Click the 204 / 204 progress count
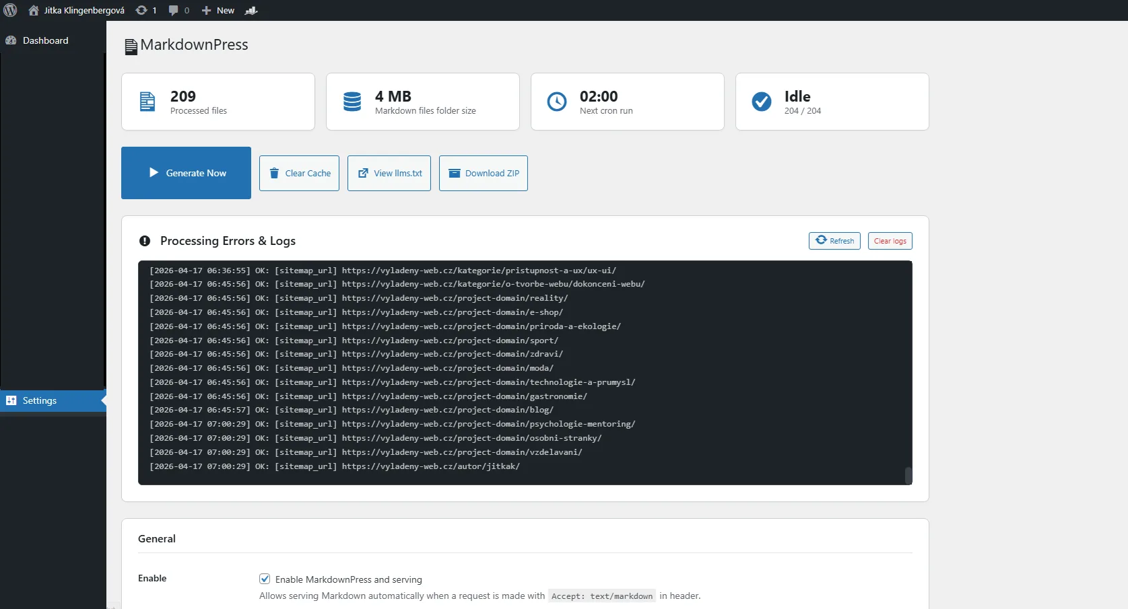 click(803, 111)
